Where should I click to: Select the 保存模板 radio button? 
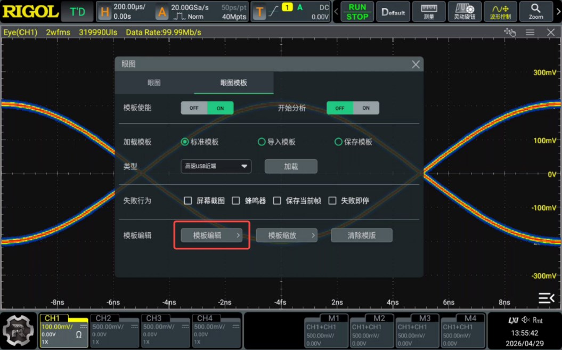tap(338, 142)
